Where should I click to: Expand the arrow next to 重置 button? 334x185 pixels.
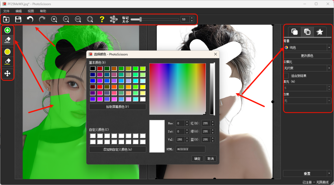coord(329,174)
